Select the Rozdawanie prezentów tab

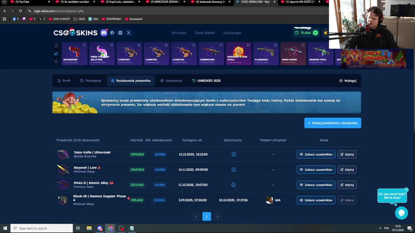click(131, 81)
